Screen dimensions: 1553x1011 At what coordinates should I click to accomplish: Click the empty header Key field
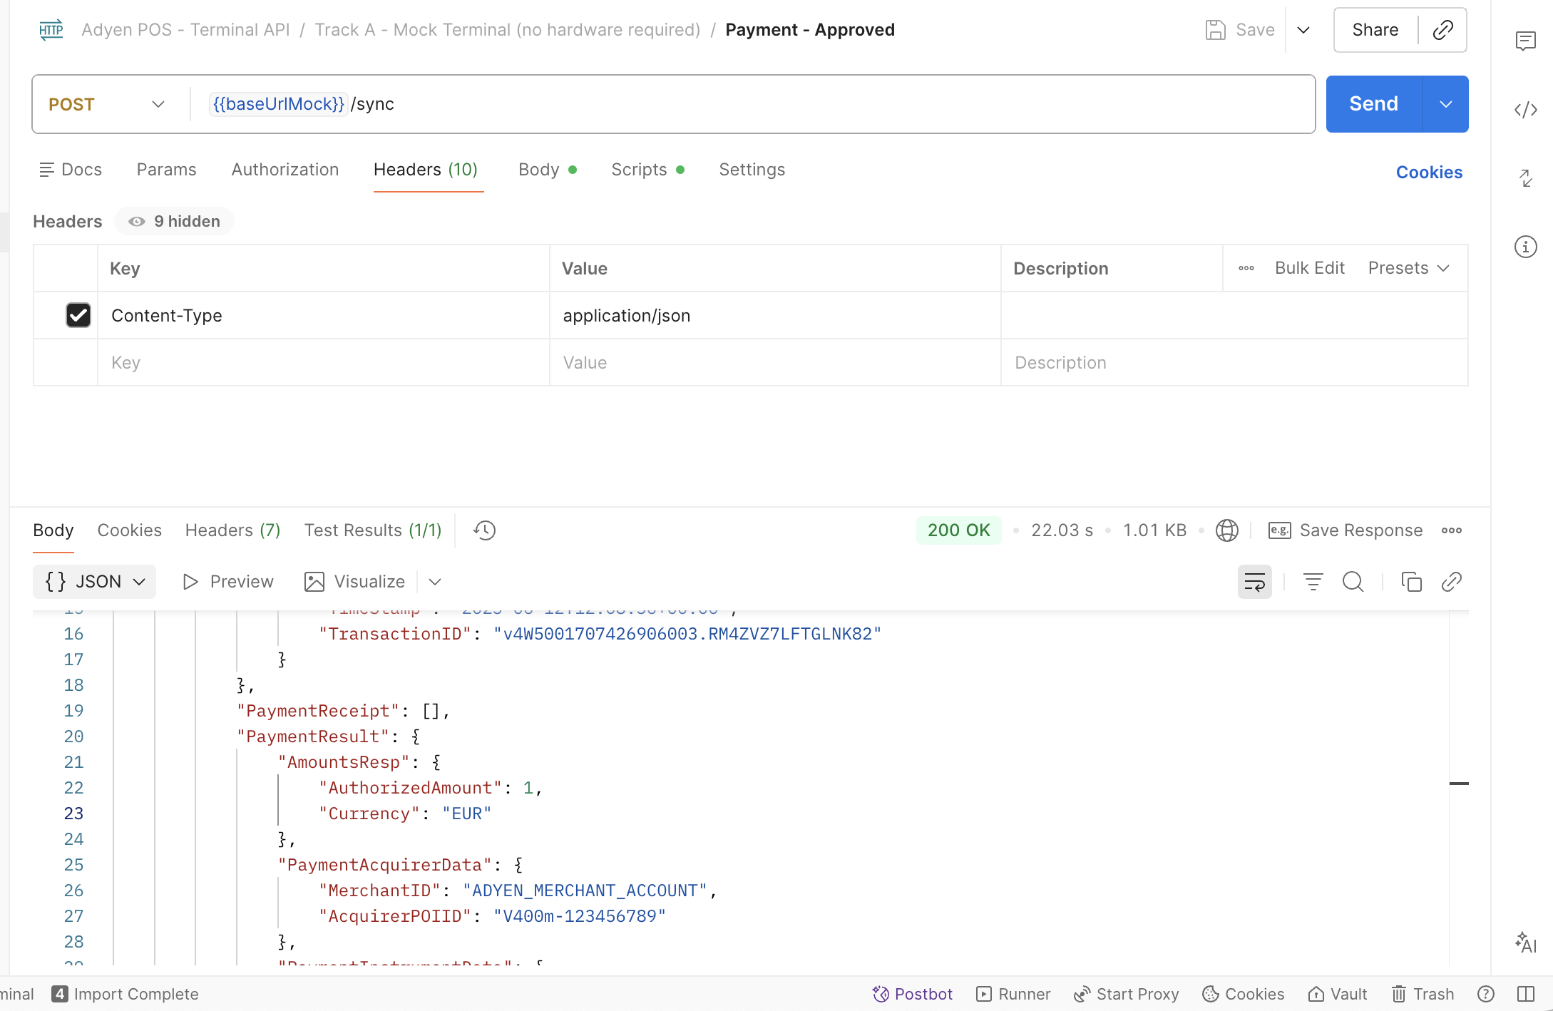324,362
